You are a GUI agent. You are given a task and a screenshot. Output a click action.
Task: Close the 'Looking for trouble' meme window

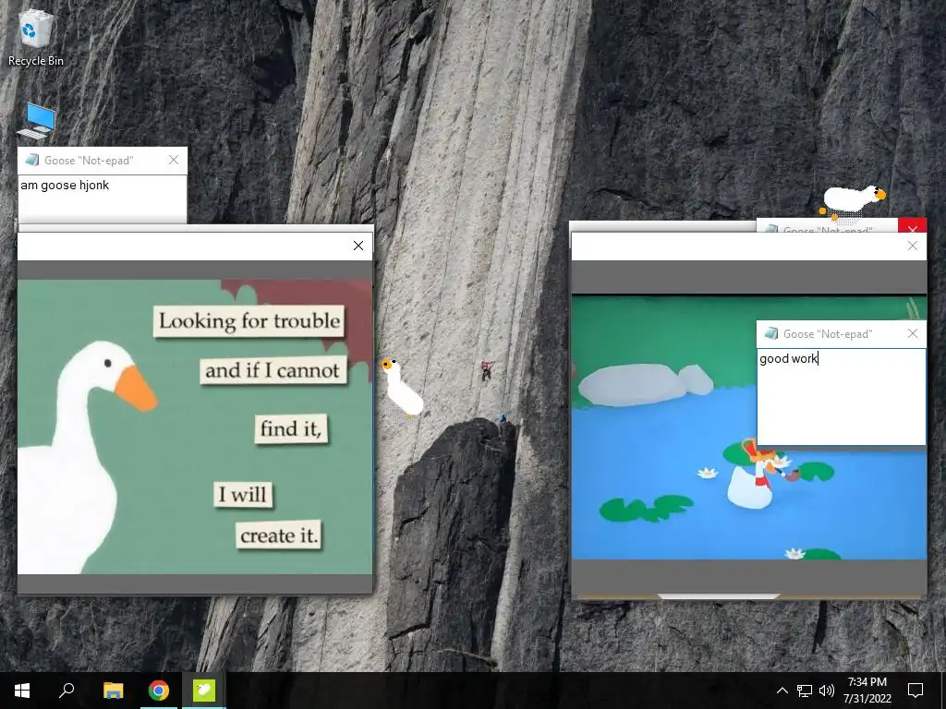point(358,246)
